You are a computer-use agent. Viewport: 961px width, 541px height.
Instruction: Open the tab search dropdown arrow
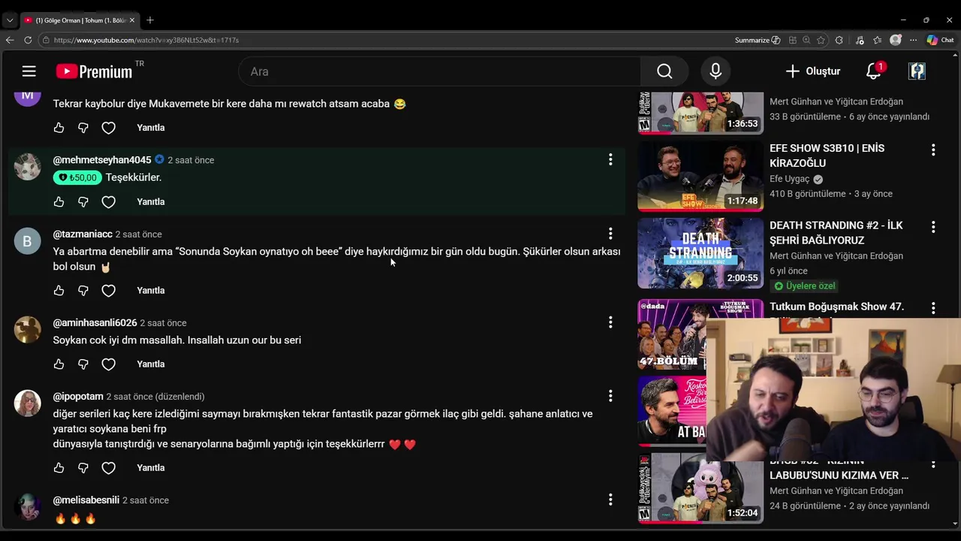pyautogui.click(x=10, y=20)
